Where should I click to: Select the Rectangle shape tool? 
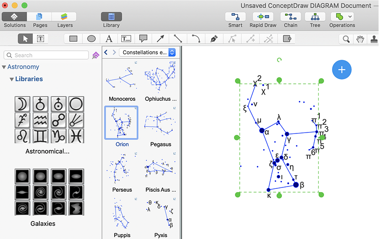coord(73,39)
